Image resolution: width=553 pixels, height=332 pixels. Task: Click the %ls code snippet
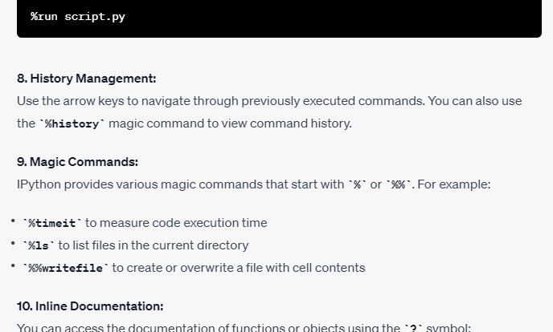click(39, 245)
